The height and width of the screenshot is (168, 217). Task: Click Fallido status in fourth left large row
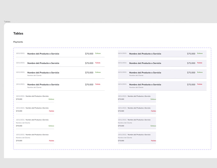point(98,84)
